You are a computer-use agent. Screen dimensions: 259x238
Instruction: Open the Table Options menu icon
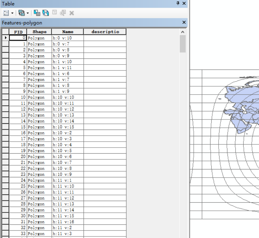click(5, 13)
